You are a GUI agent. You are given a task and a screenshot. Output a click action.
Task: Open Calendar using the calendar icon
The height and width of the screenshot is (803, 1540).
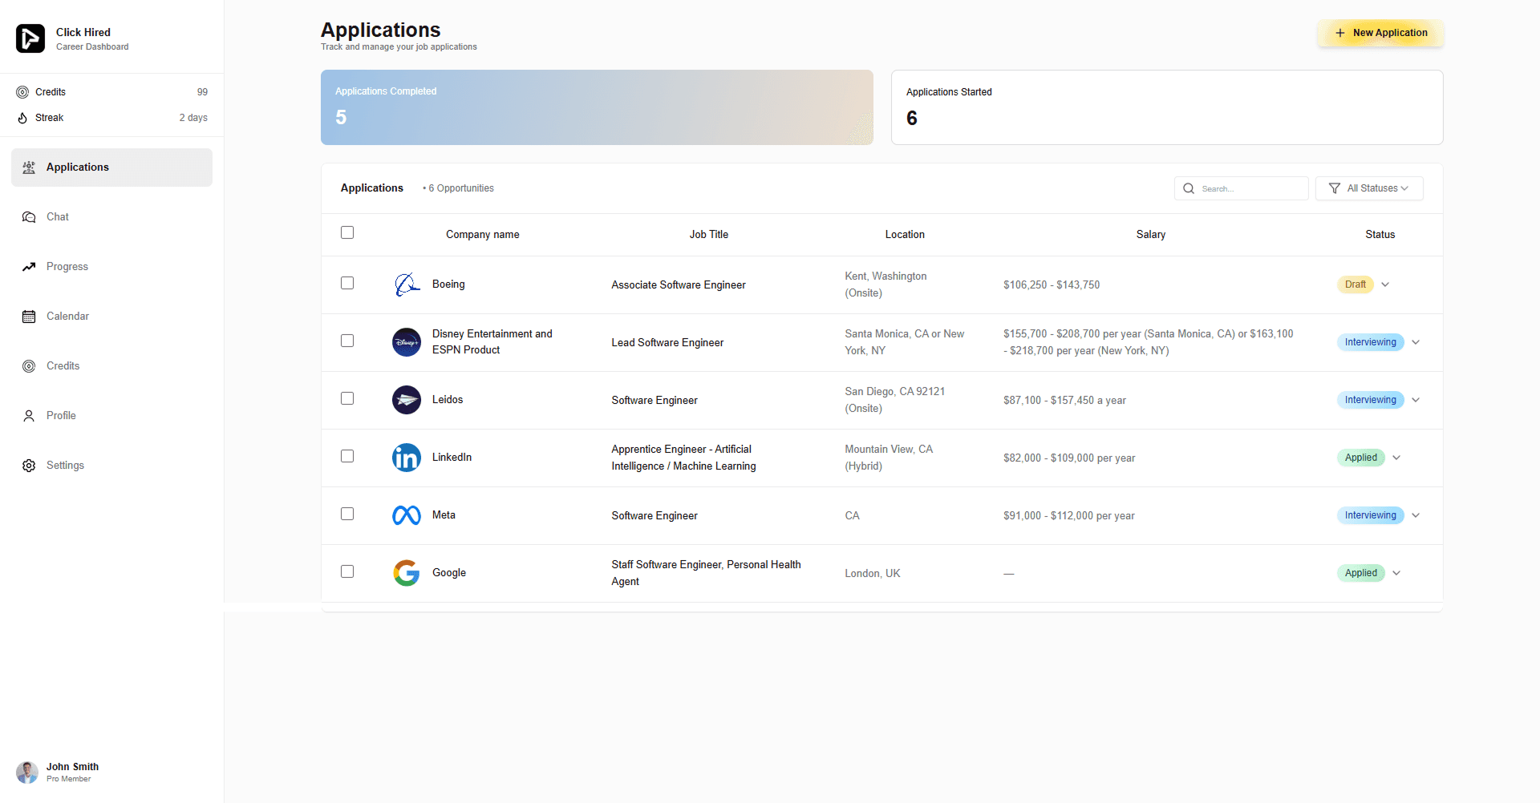pyautogui.click(x=29, y=316)
